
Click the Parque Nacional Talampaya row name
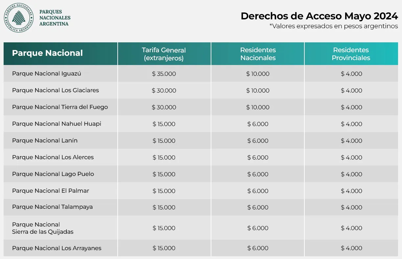(52, 207)
